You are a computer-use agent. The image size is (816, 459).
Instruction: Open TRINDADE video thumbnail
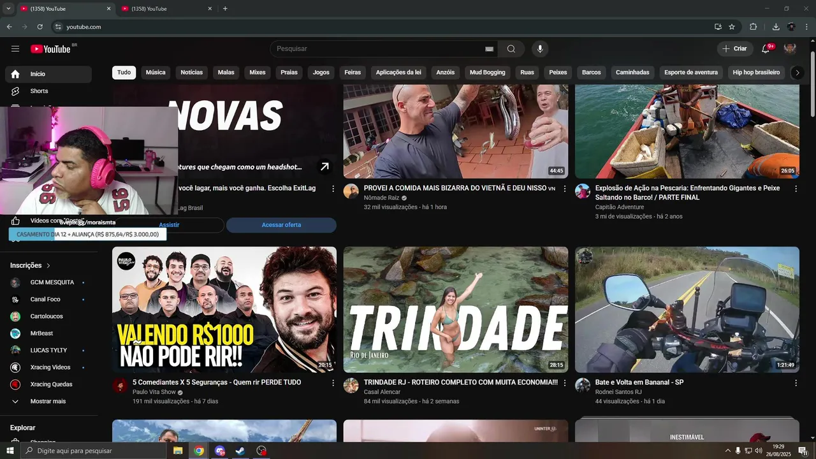tap(456, 310)
